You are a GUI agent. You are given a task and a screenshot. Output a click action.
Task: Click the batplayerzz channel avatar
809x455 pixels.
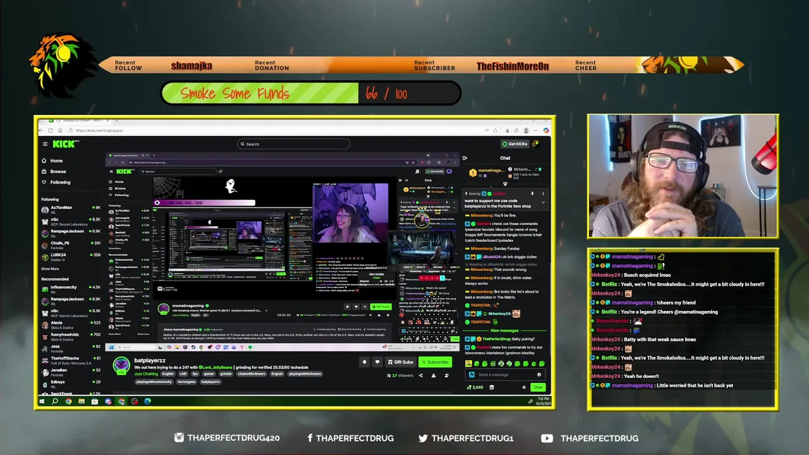pyautogui.click(x=121, y=365)
